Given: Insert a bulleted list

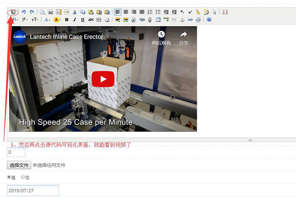Looking at the screenshot, I should 158,12.
